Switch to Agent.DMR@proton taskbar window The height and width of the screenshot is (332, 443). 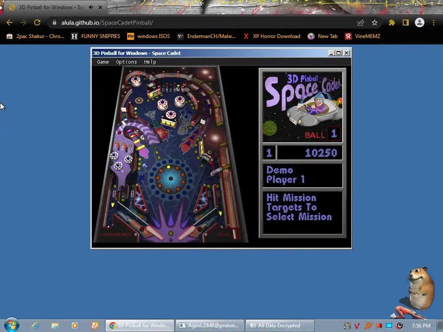210,326
